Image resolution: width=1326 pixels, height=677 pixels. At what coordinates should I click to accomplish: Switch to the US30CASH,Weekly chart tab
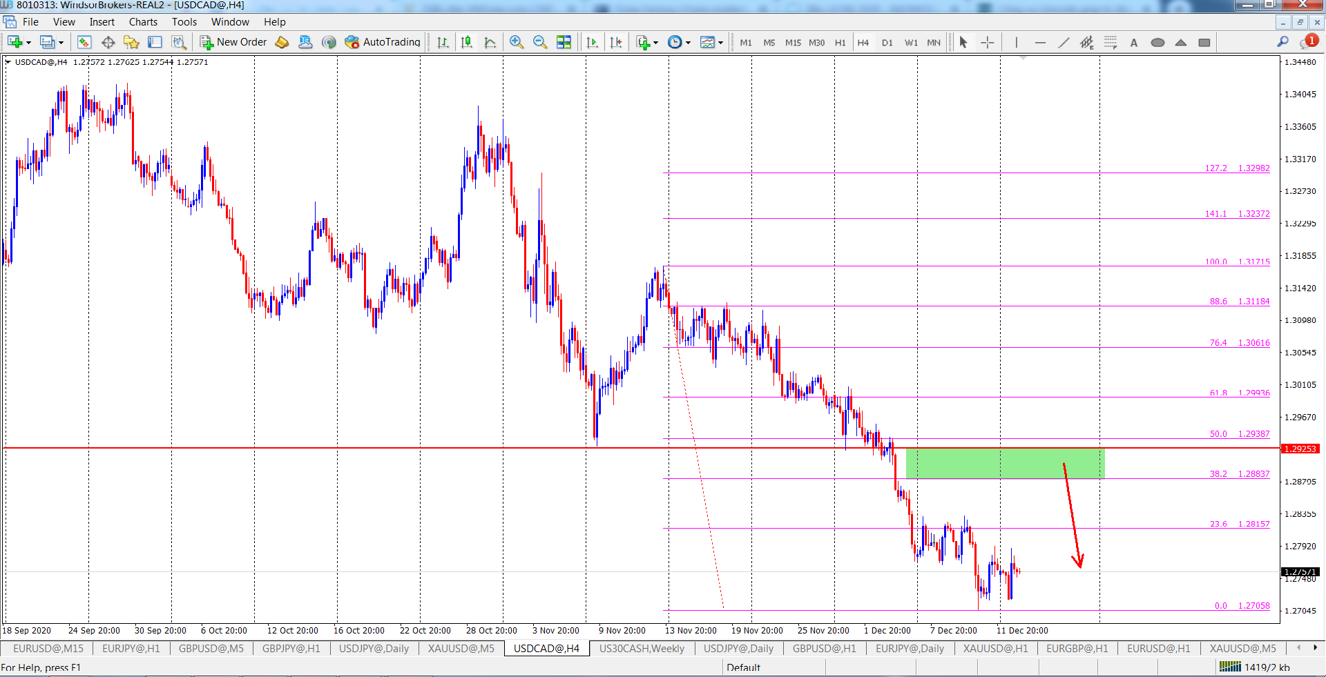(642, 648)
